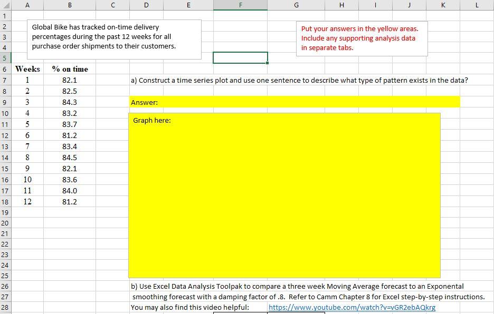Viewport: 494px width, 314px height.
Task: Click the currently active cell F5
Action: (240, 57)
